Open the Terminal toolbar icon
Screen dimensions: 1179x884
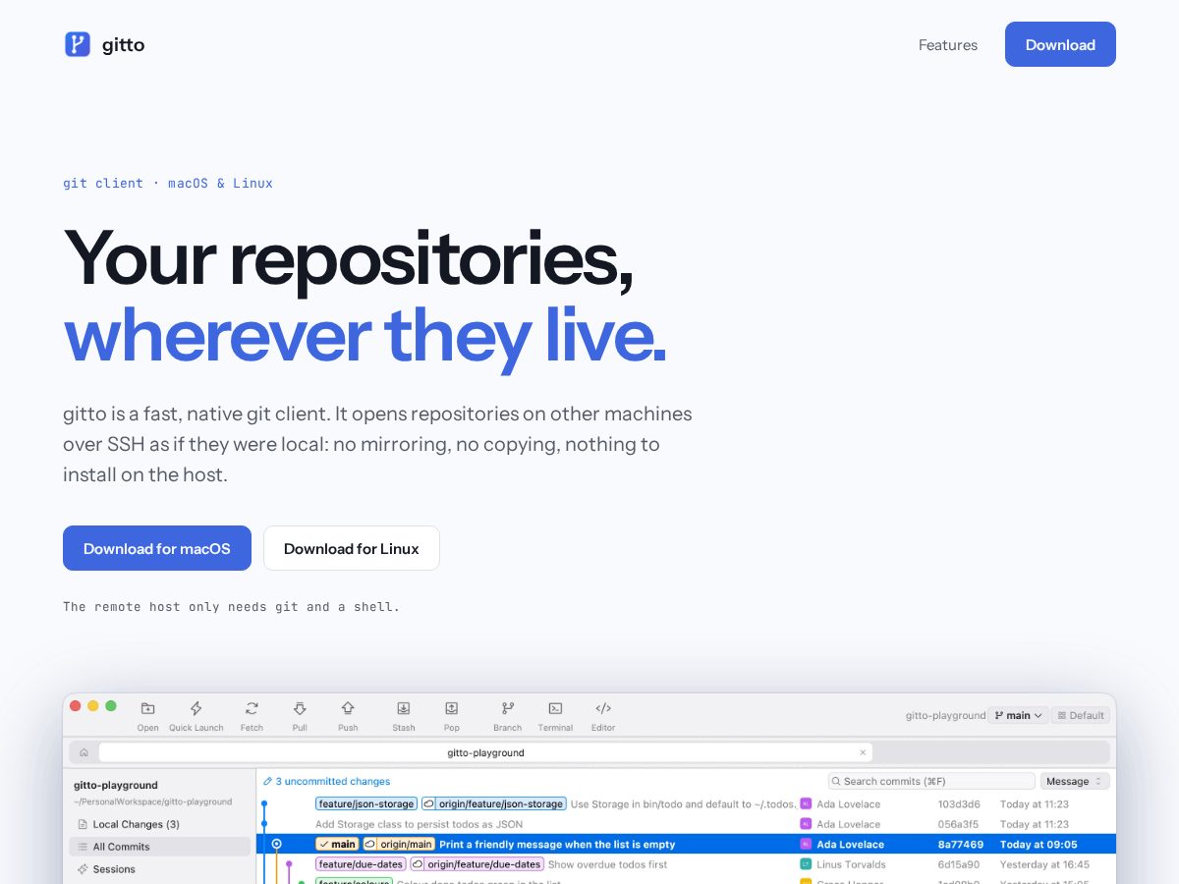[x=555, y=708]
